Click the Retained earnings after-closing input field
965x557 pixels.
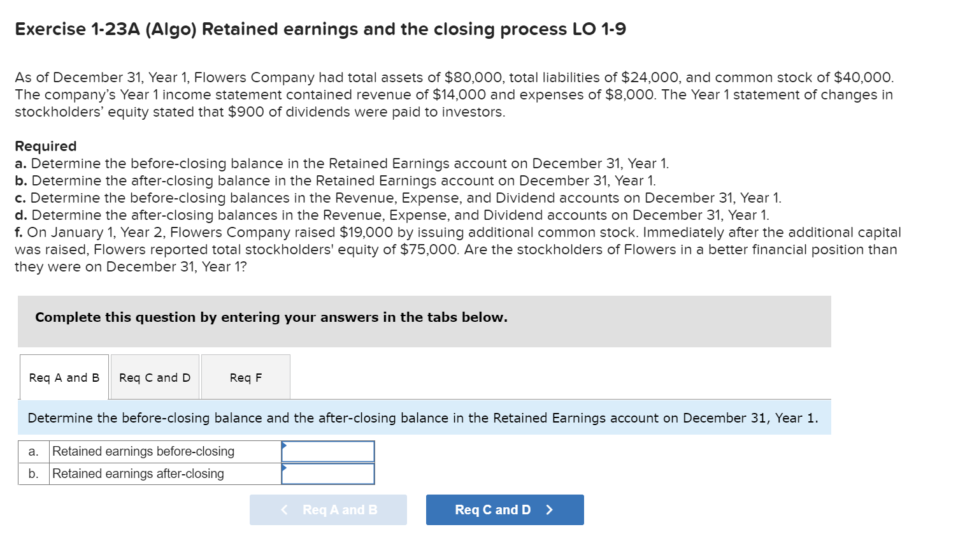point(328,474)
